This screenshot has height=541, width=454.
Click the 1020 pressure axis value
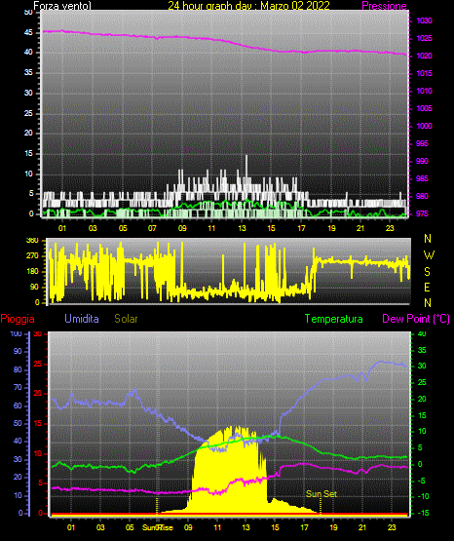click(x=424, y=56)
